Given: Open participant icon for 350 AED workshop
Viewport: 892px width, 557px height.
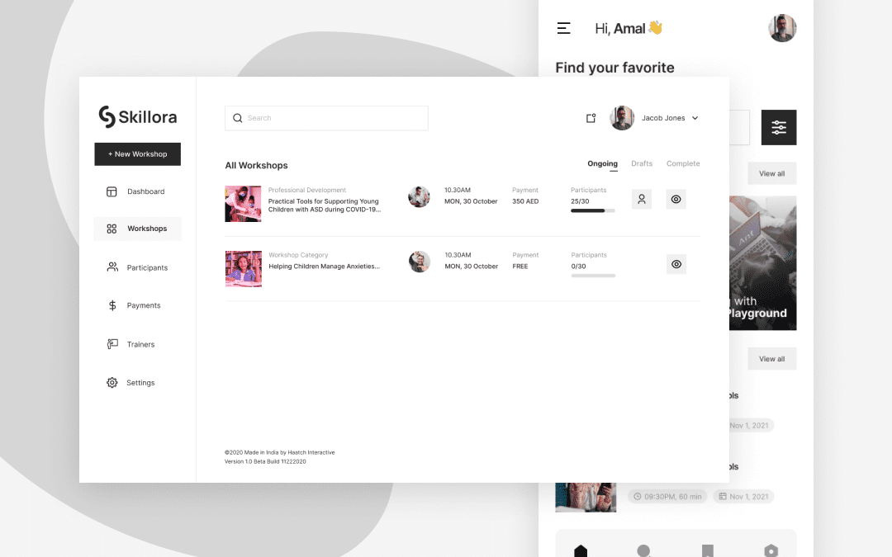Looking at the screenshot, I should click(x=642, y=199).
